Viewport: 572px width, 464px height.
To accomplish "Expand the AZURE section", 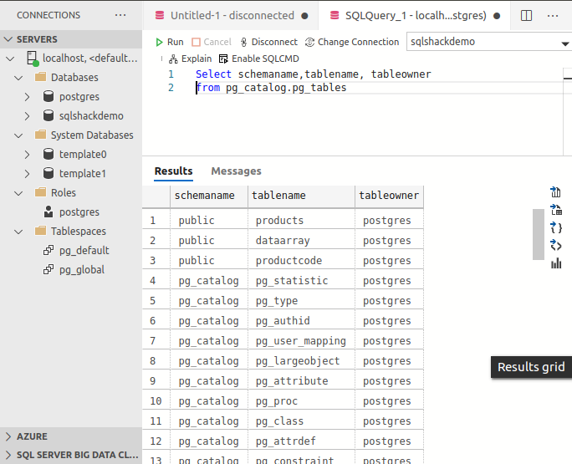I will click(8, 436).
